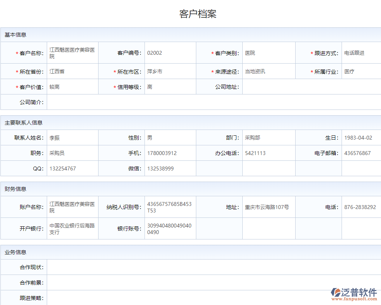The image size is (381, 305).
Task: Click the 开户银行 field with 中国农业银行后海路支行
Action: tap(72, 229)
